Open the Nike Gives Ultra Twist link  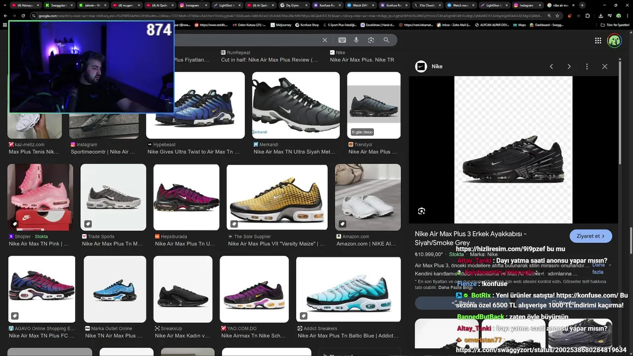(193, 152)
